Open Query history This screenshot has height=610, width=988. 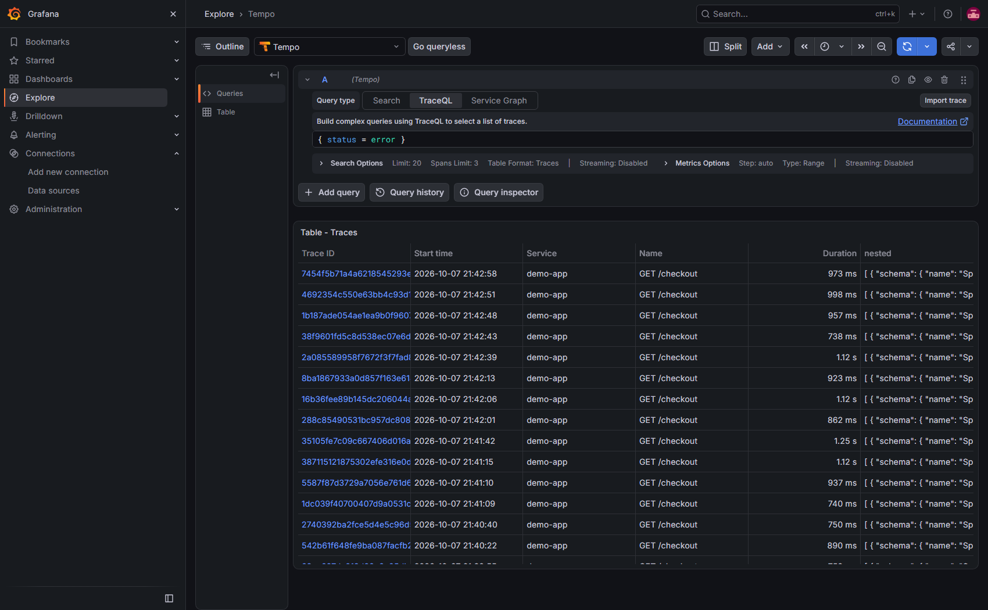click(x=410, y=192)
